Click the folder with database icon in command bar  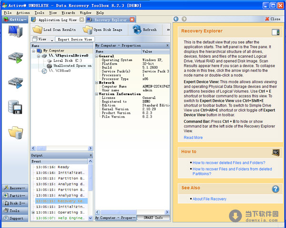coord(15,132)
